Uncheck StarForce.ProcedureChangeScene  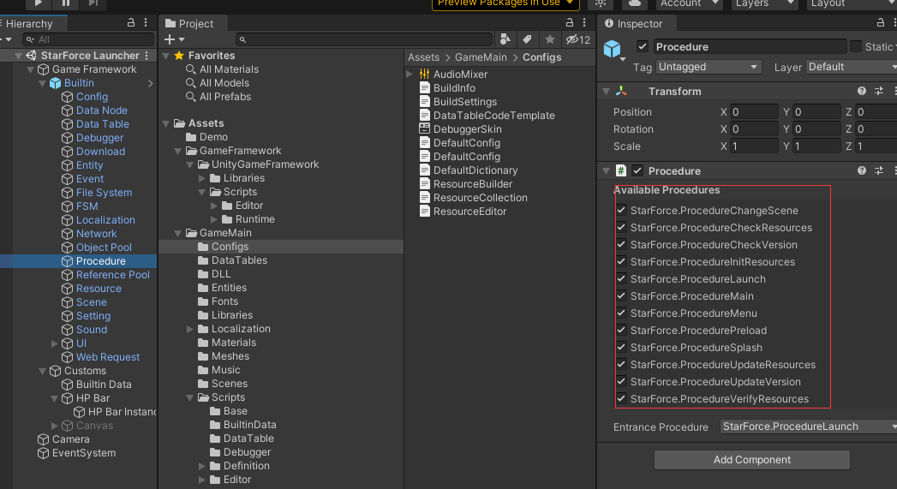pyautogui.click(x=621, y=210)
